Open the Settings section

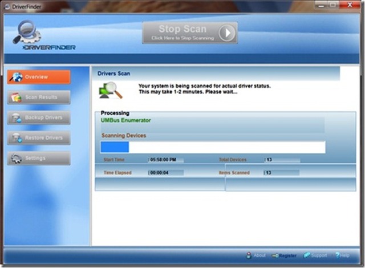tap(39, 158)
